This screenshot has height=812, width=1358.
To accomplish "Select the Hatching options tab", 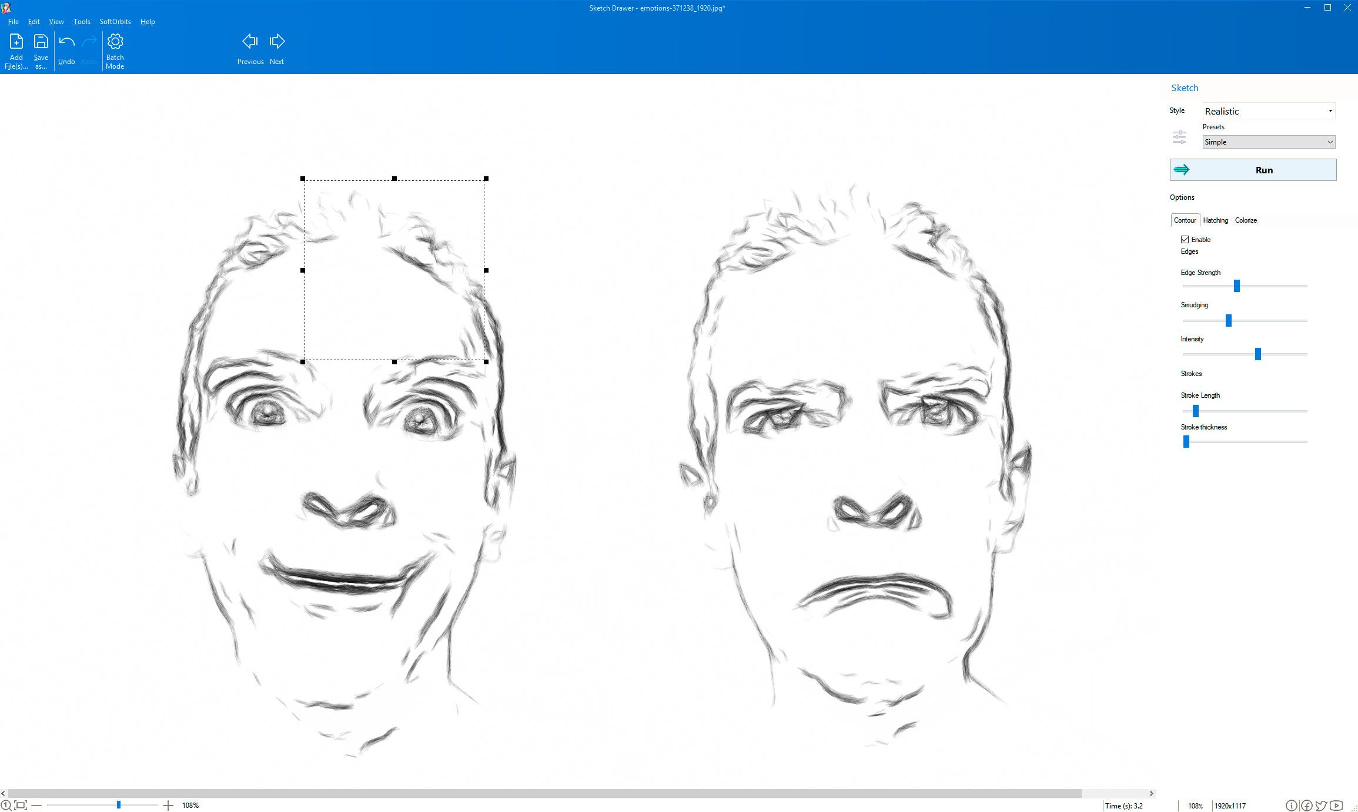I will tap(1215, 219).
